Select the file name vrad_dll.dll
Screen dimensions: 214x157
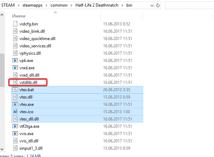(x=29, y=75)
